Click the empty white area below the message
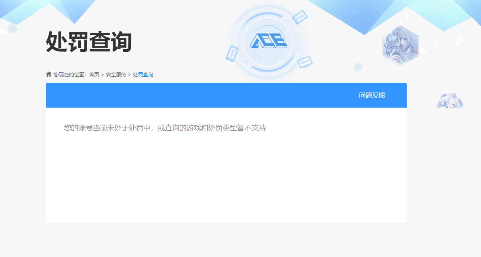The height and width of the screenshot is (257, 481). 226,180
